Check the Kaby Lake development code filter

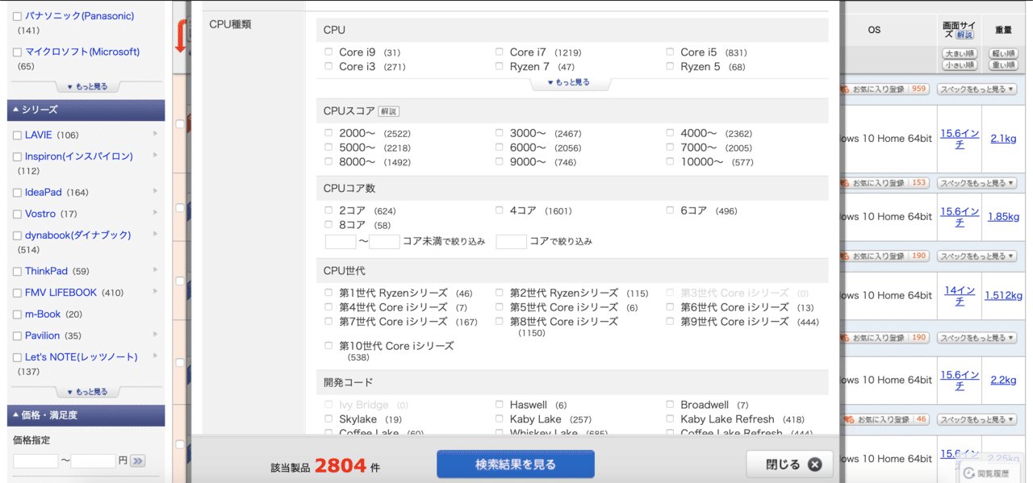pyautogui.click(x=499, y=418)
